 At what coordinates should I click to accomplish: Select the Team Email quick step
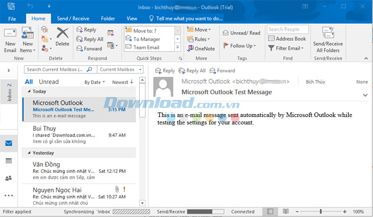(x=149, y=47)
